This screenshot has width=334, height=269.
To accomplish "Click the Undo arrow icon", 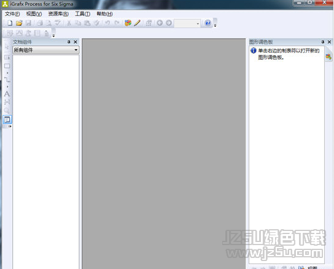I will 107,23.
